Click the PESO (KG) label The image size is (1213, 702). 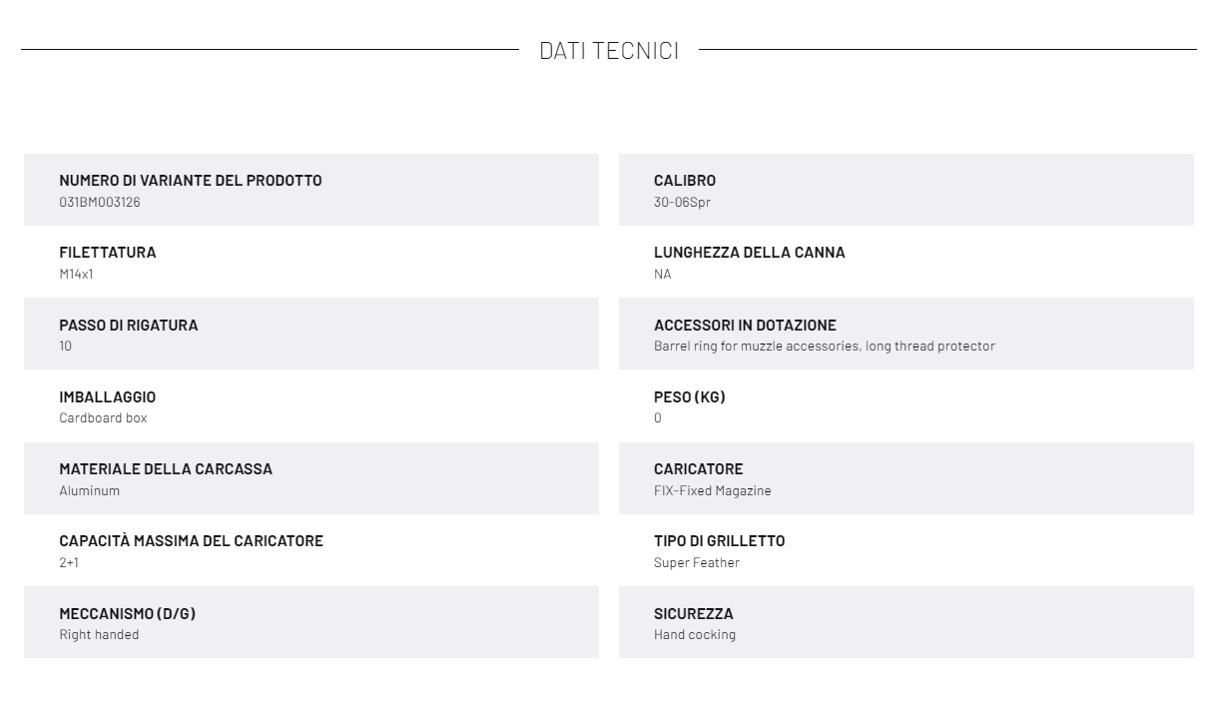coord(690,397)
